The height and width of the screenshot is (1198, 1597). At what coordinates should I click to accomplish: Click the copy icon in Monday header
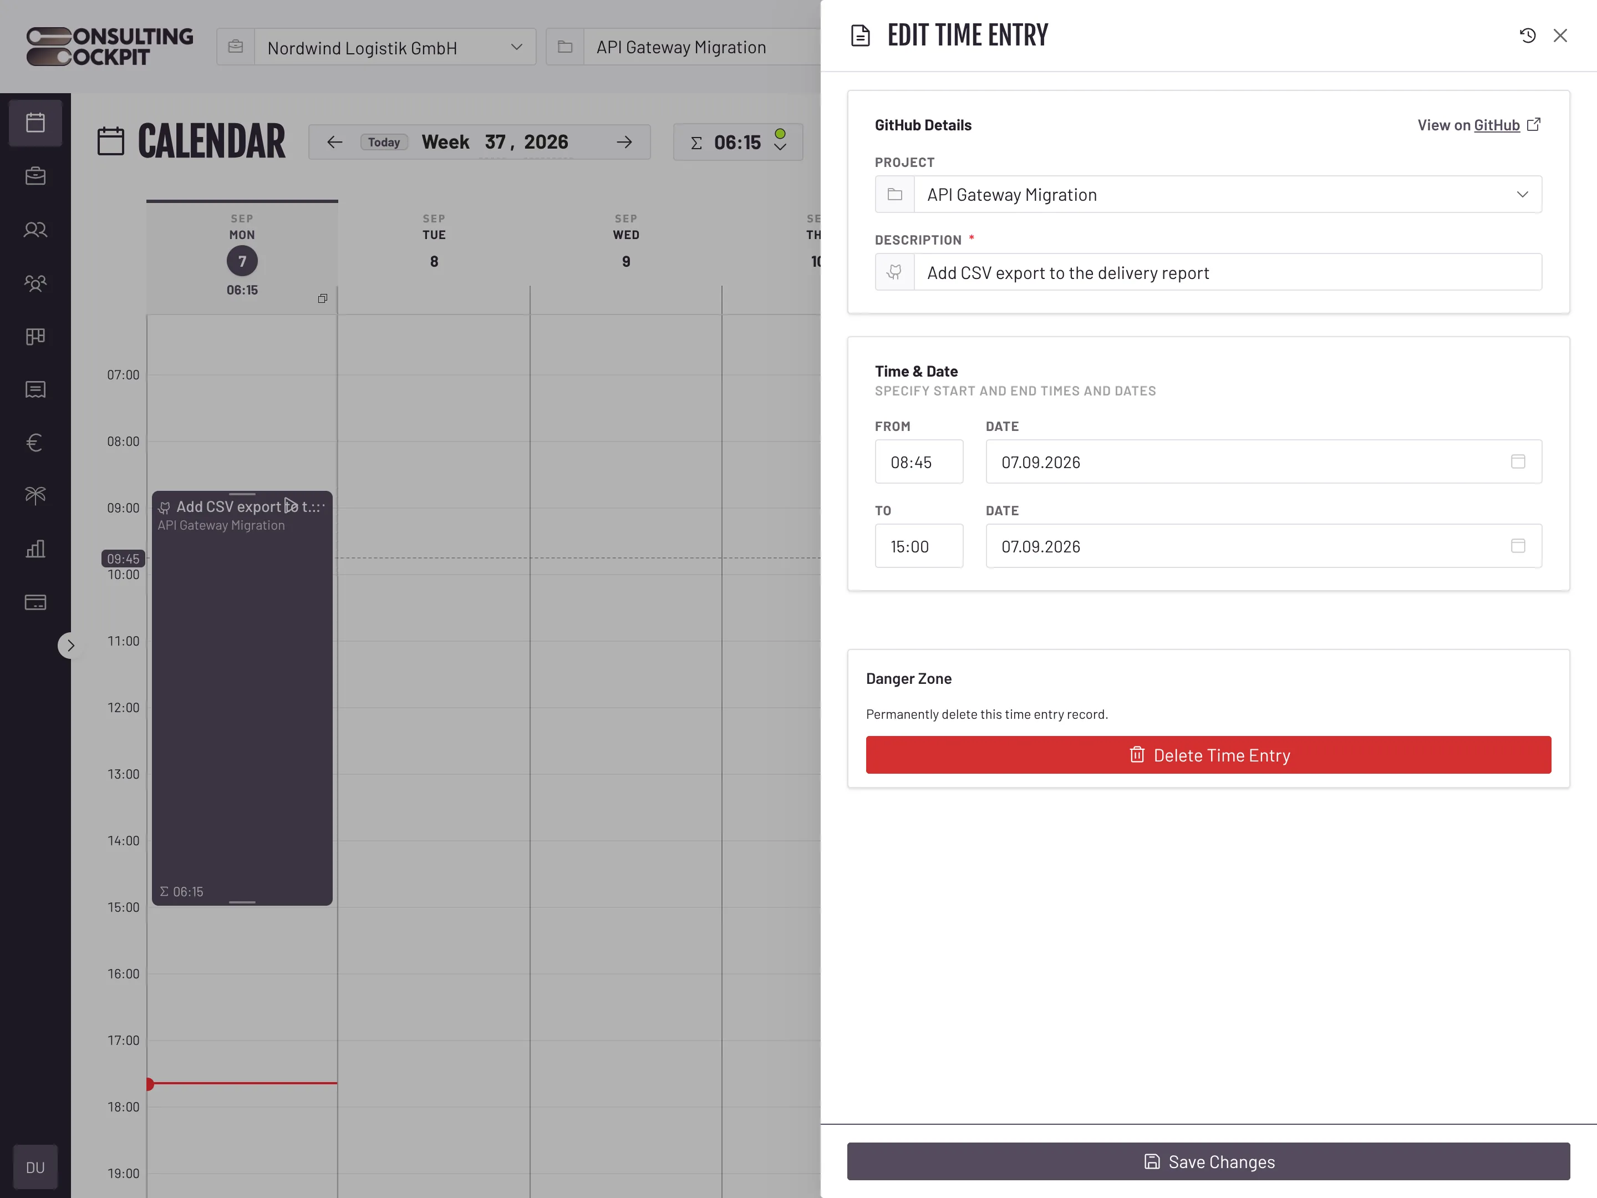click(323, 298)
